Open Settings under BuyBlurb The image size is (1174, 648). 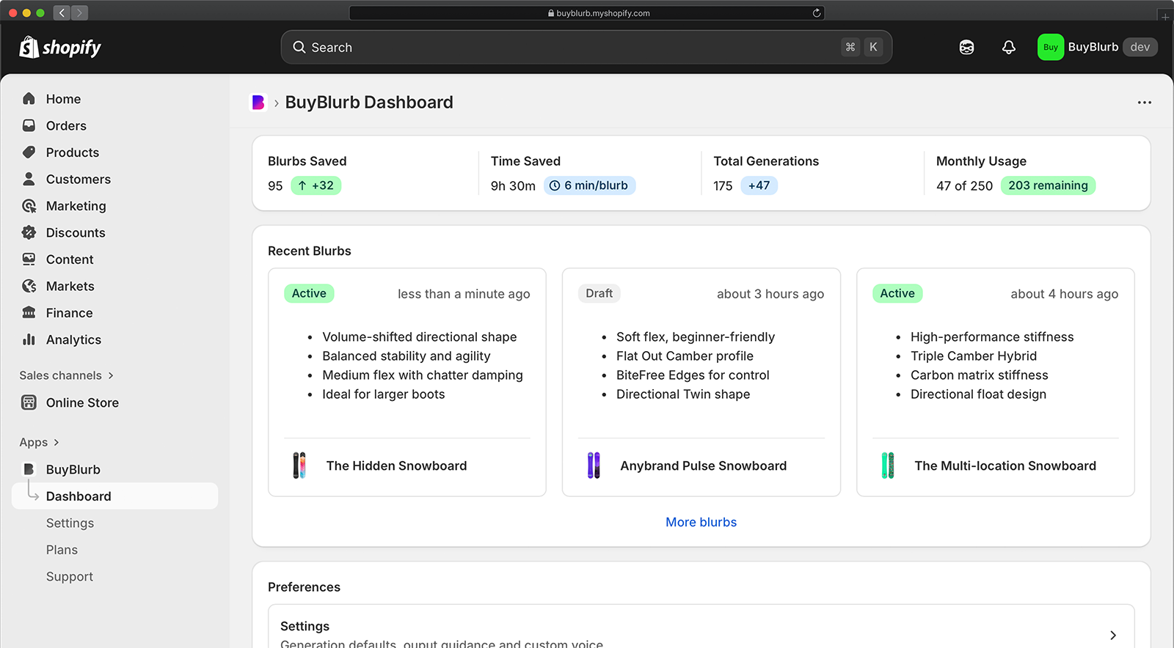click(70, 523)
